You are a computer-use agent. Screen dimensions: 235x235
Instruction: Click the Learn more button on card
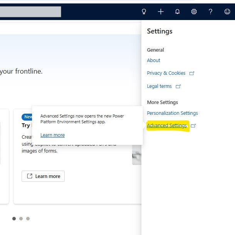[x=43, y=176]
